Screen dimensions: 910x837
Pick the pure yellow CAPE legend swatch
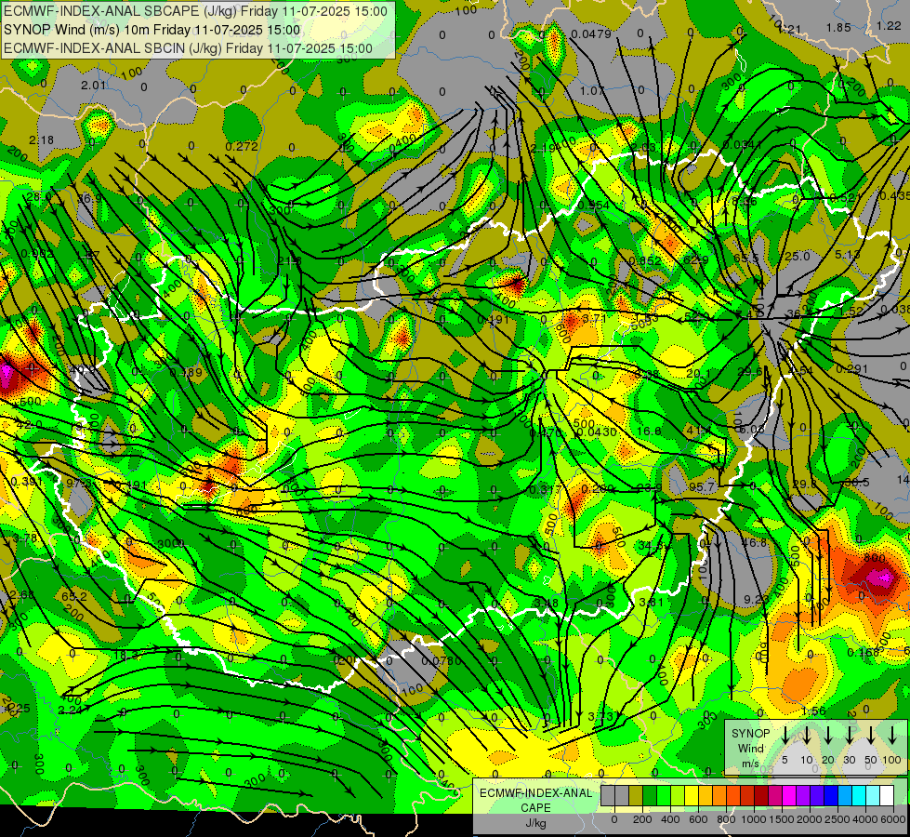coord(692,795)
